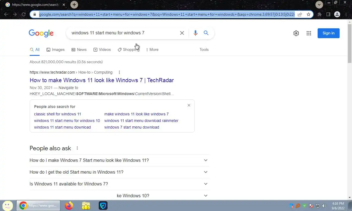Select the All results tab

coord(35,50)
